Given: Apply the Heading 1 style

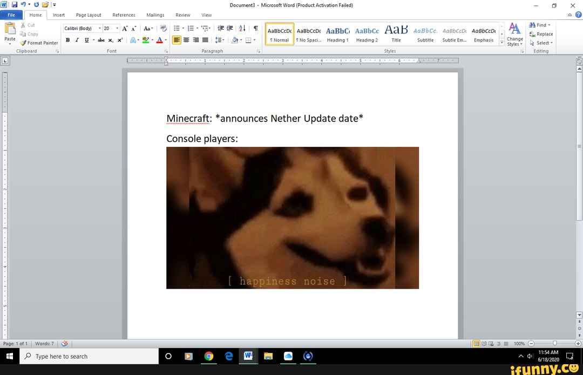Looking at the screenshot, I should tap(337, 34).
